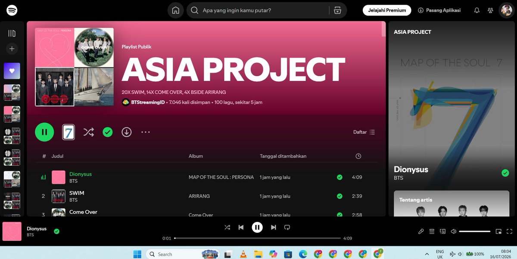Viewport: 517px width, 259px height.
Task: Click Pasang Aplikasi button
Action: pos(439,10)
